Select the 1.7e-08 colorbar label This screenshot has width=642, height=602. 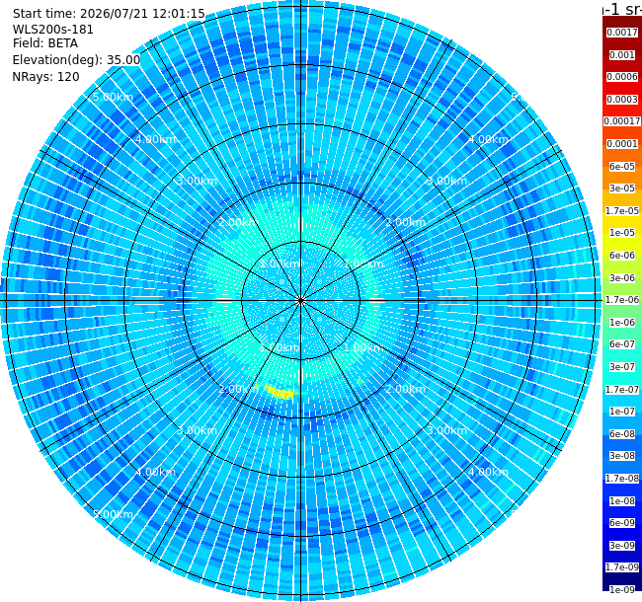[622, 479]
